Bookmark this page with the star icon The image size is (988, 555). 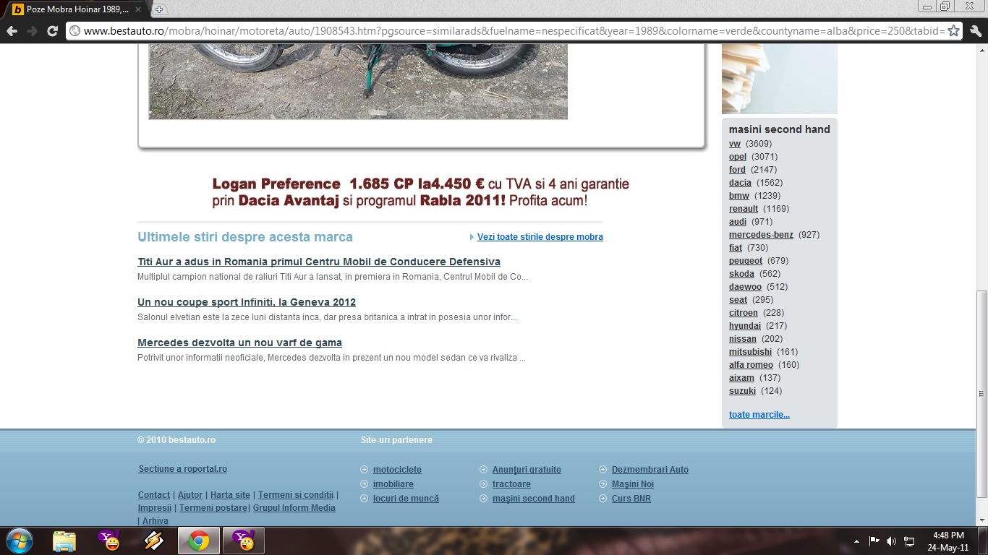pyautogui.click(x=953, y=31)
